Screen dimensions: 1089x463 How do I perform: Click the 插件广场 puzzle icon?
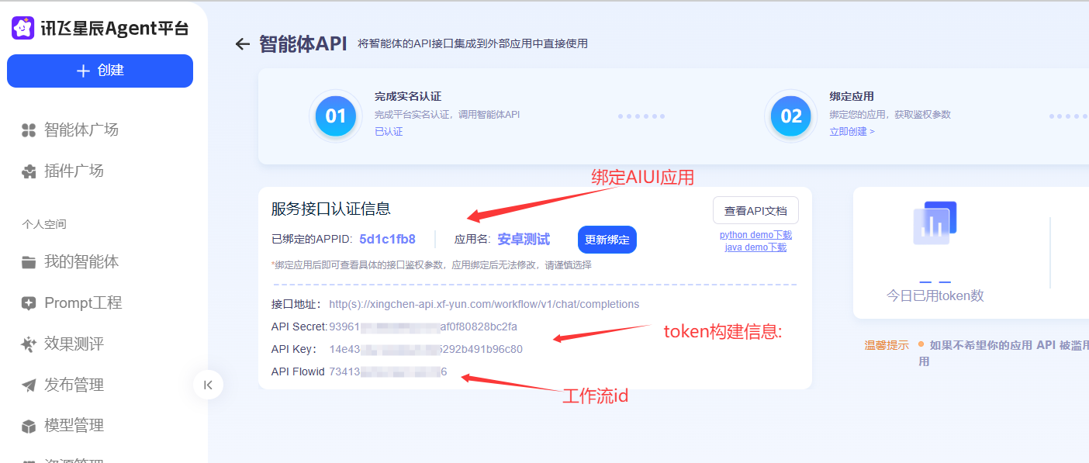(x=29, y=171)
